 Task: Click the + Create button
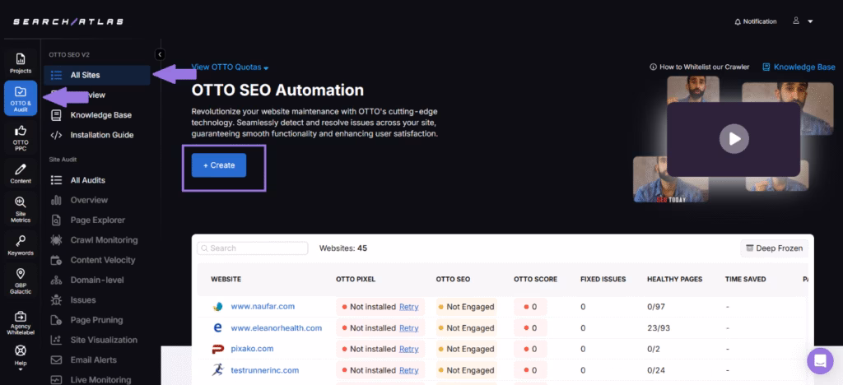pyautogui.click(x=219, y=165)
